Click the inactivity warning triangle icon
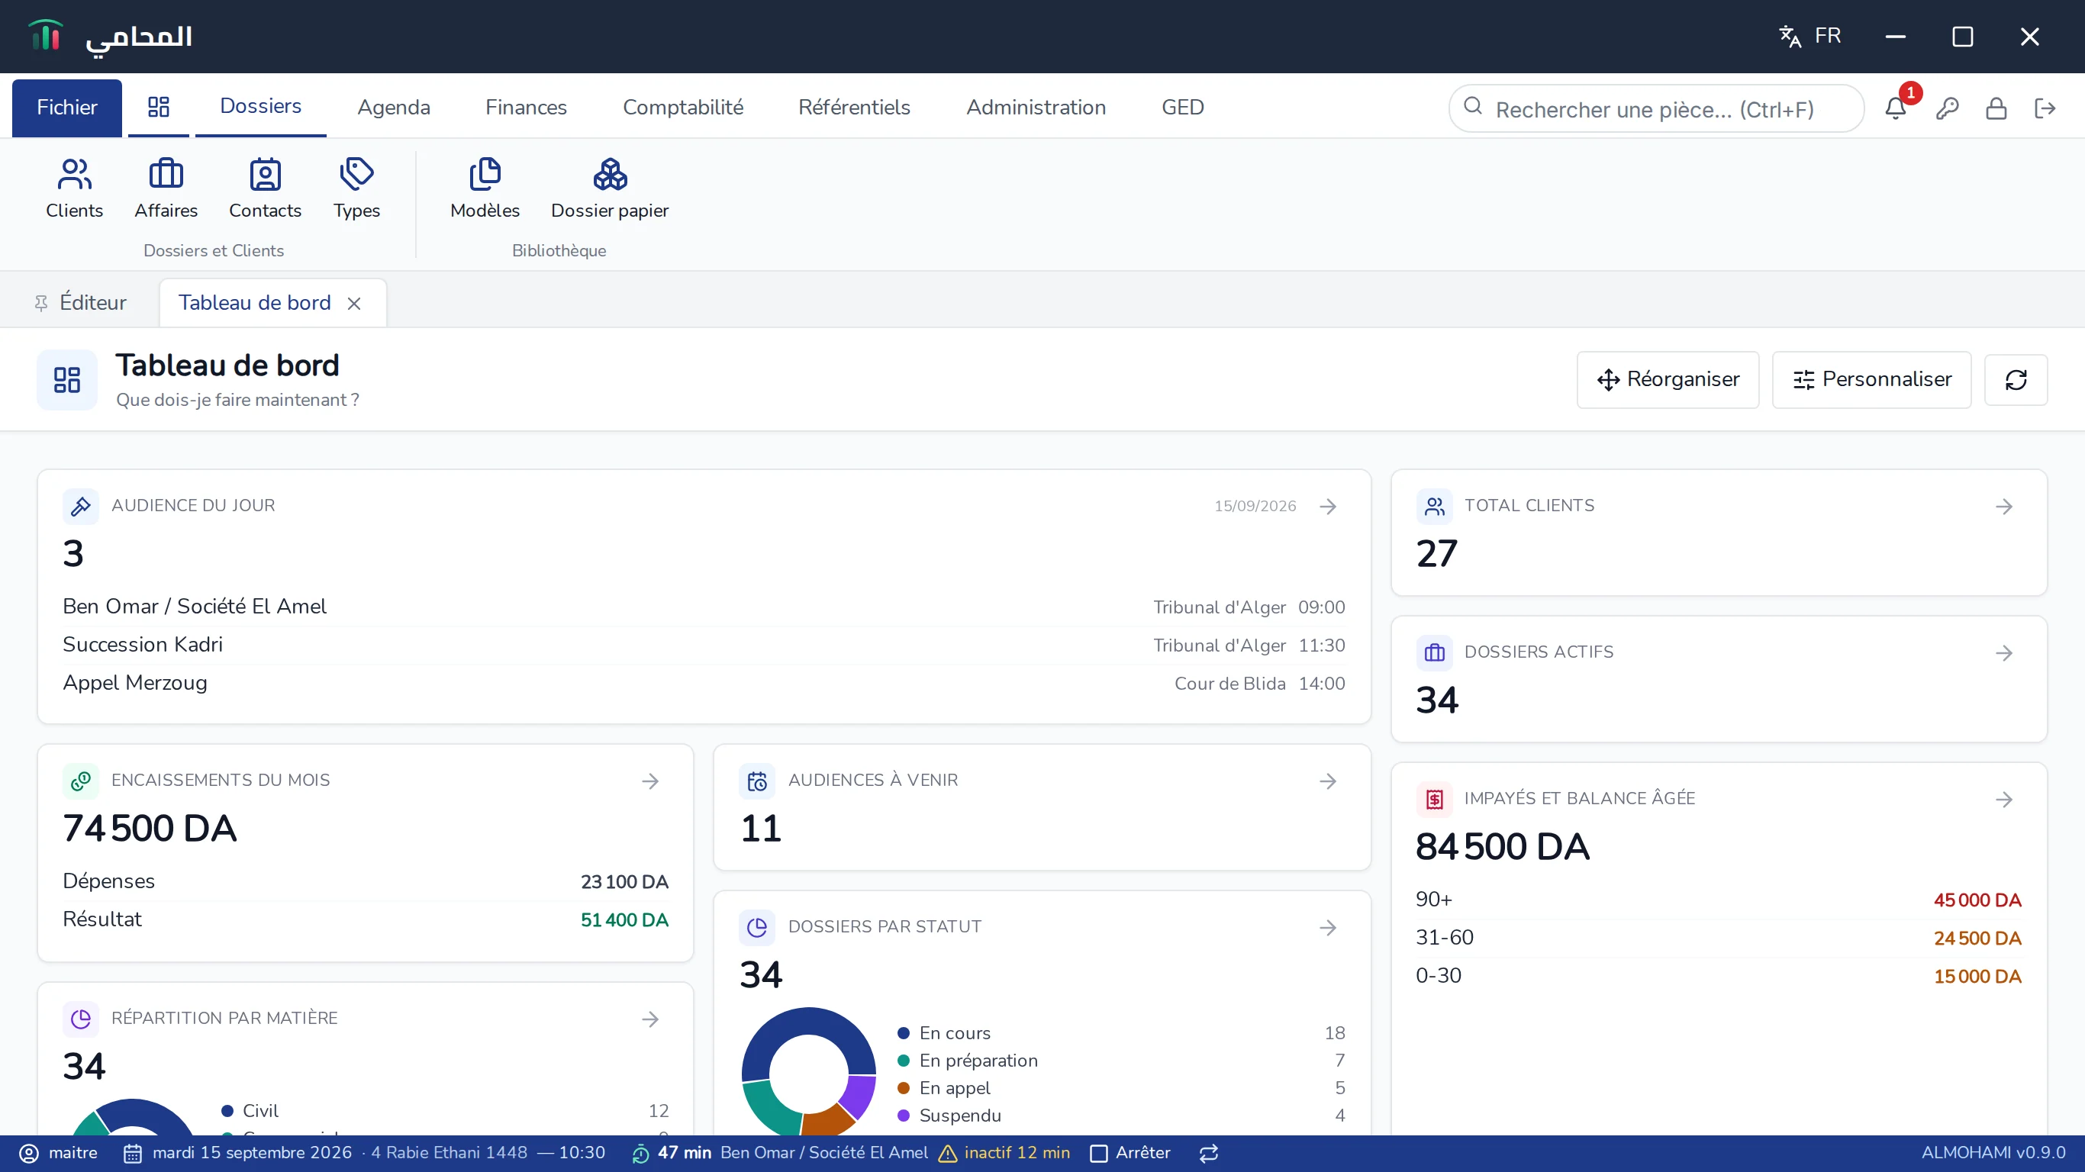The image size is (2085, 1172). tap(947, 1154)
